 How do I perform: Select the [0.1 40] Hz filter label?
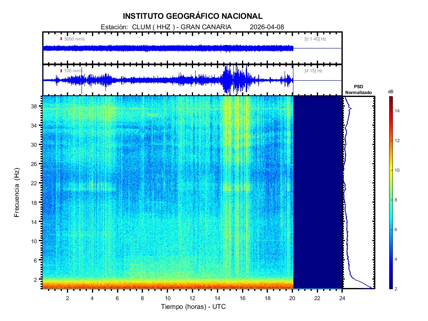coord(316,39)
